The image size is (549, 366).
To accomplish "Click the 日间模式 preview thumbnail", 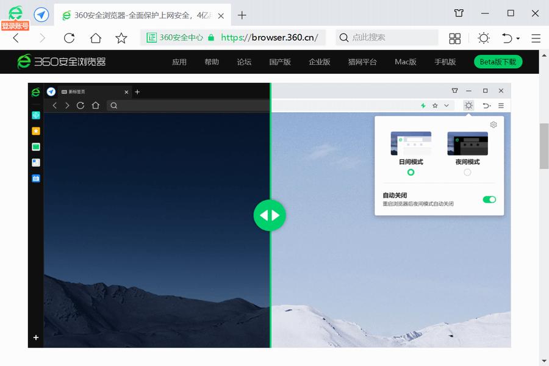I will [x=411, y=143].
